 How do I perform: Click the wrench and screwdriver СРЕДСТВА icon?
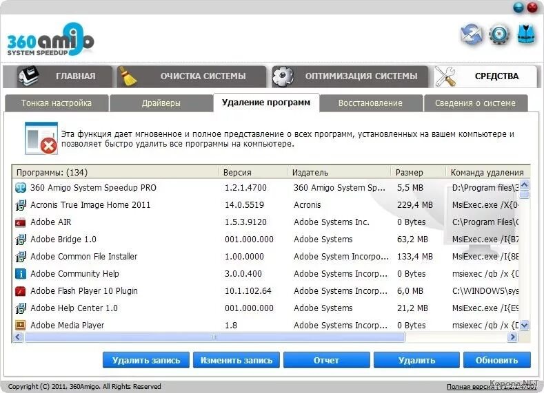pyautogui.click(x=445, y=76)
